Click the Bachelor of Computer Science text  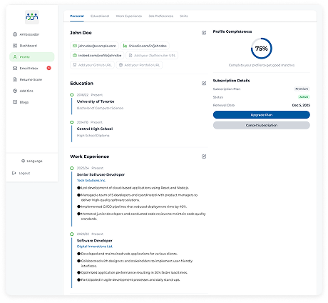pos(100,108)
